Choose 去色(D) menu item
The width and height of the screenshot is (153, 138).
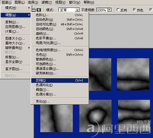60,55
